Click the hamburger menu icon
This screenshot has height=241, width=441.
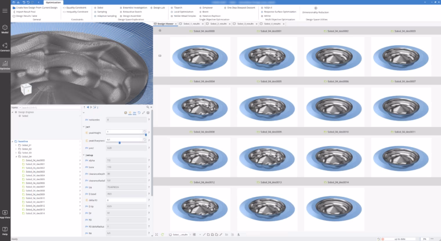point(5,11)
